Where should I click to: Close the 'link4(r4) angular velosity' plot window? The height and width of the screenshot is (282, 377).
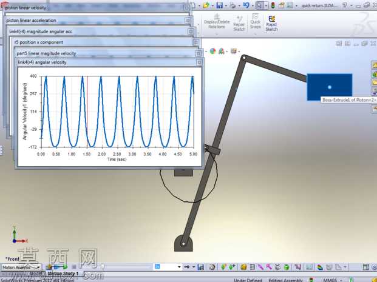pyautogui.click(x=199, y=62)
